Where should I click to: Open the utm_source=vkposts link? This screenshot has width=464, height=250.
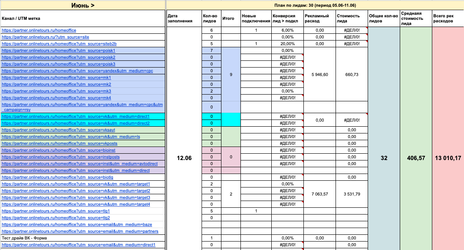click(60, 144)
